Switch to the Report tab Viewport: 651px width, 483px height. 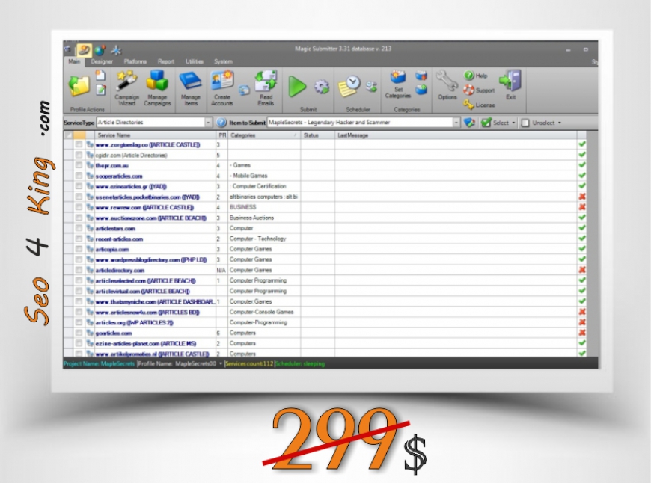pos(166,61)
